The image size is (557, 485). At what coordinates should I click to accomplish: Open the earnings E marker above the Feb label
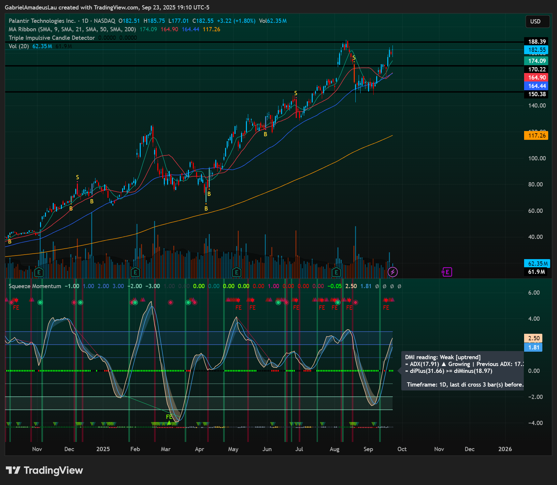pos(135,272)
